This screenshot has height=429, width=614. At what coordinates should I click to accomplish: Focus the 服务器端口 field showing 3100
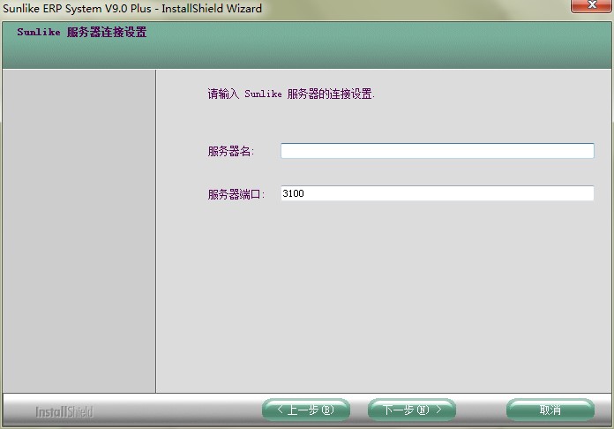pos(438,193)
